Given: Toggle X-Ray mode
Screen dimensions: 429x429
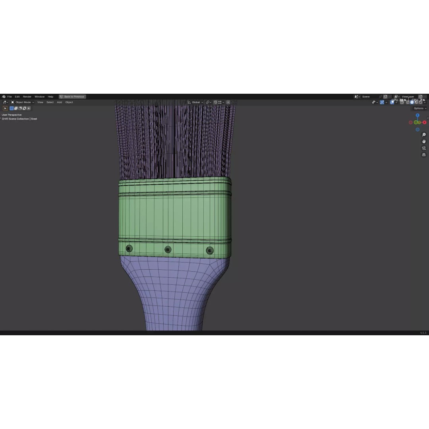Looking at the screenshot, I should (402, 102).
